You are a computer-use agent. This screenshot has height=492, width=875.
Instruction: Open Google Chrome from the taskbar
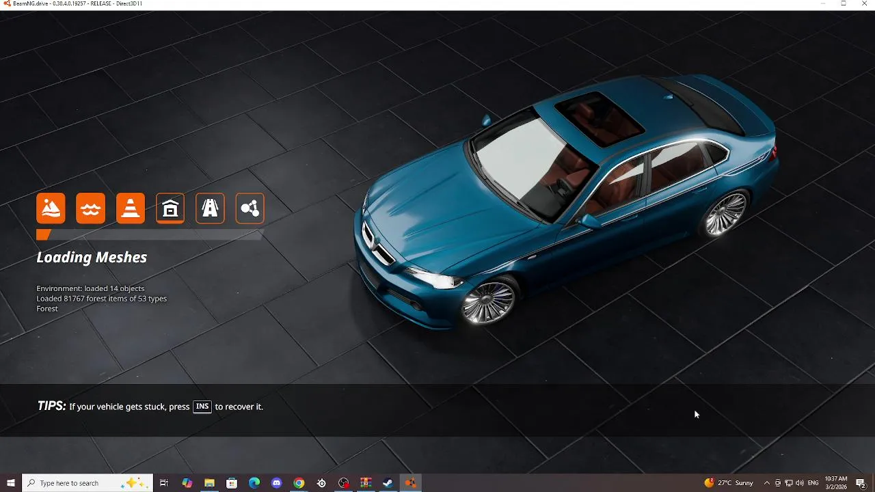[299, 483]
